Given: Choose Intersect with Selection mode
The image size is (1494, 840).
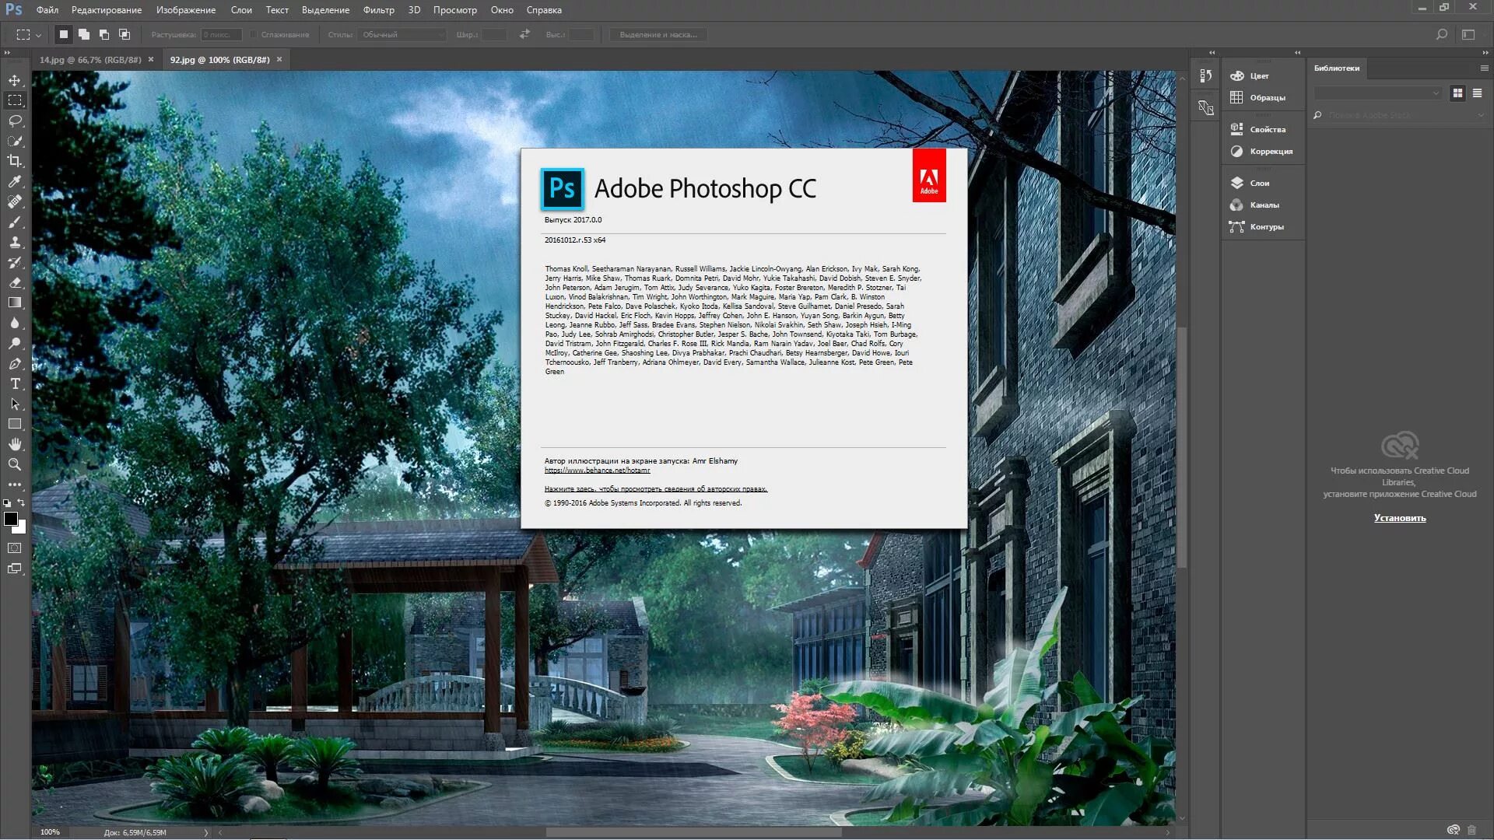Looking at the screenshot, I should pyautogui.click(x=124, y=34).
